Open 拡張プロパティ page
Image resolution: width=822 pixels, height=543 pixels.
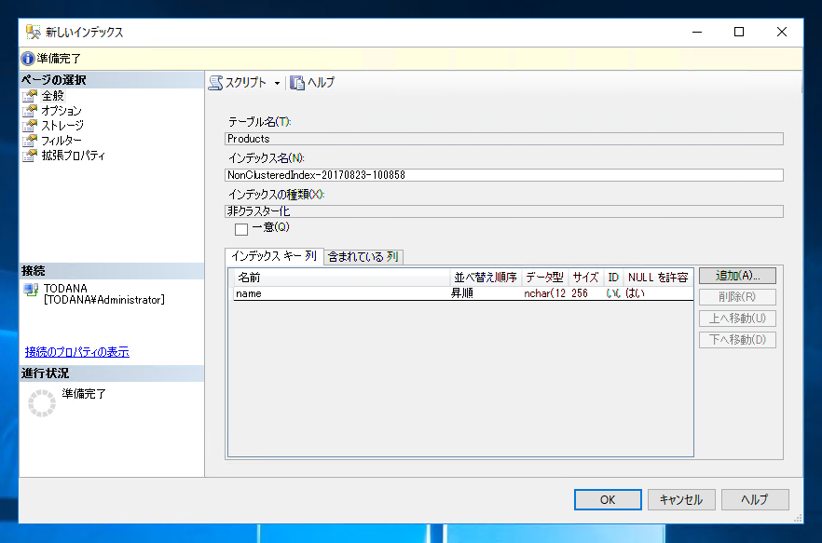point(73,156)
